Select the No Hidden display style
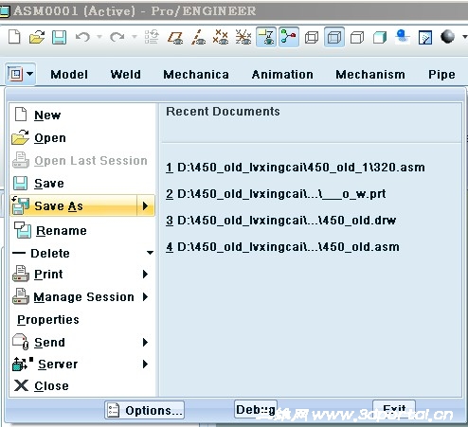This screenshot has width=468, height=427. tap(357, 38)
